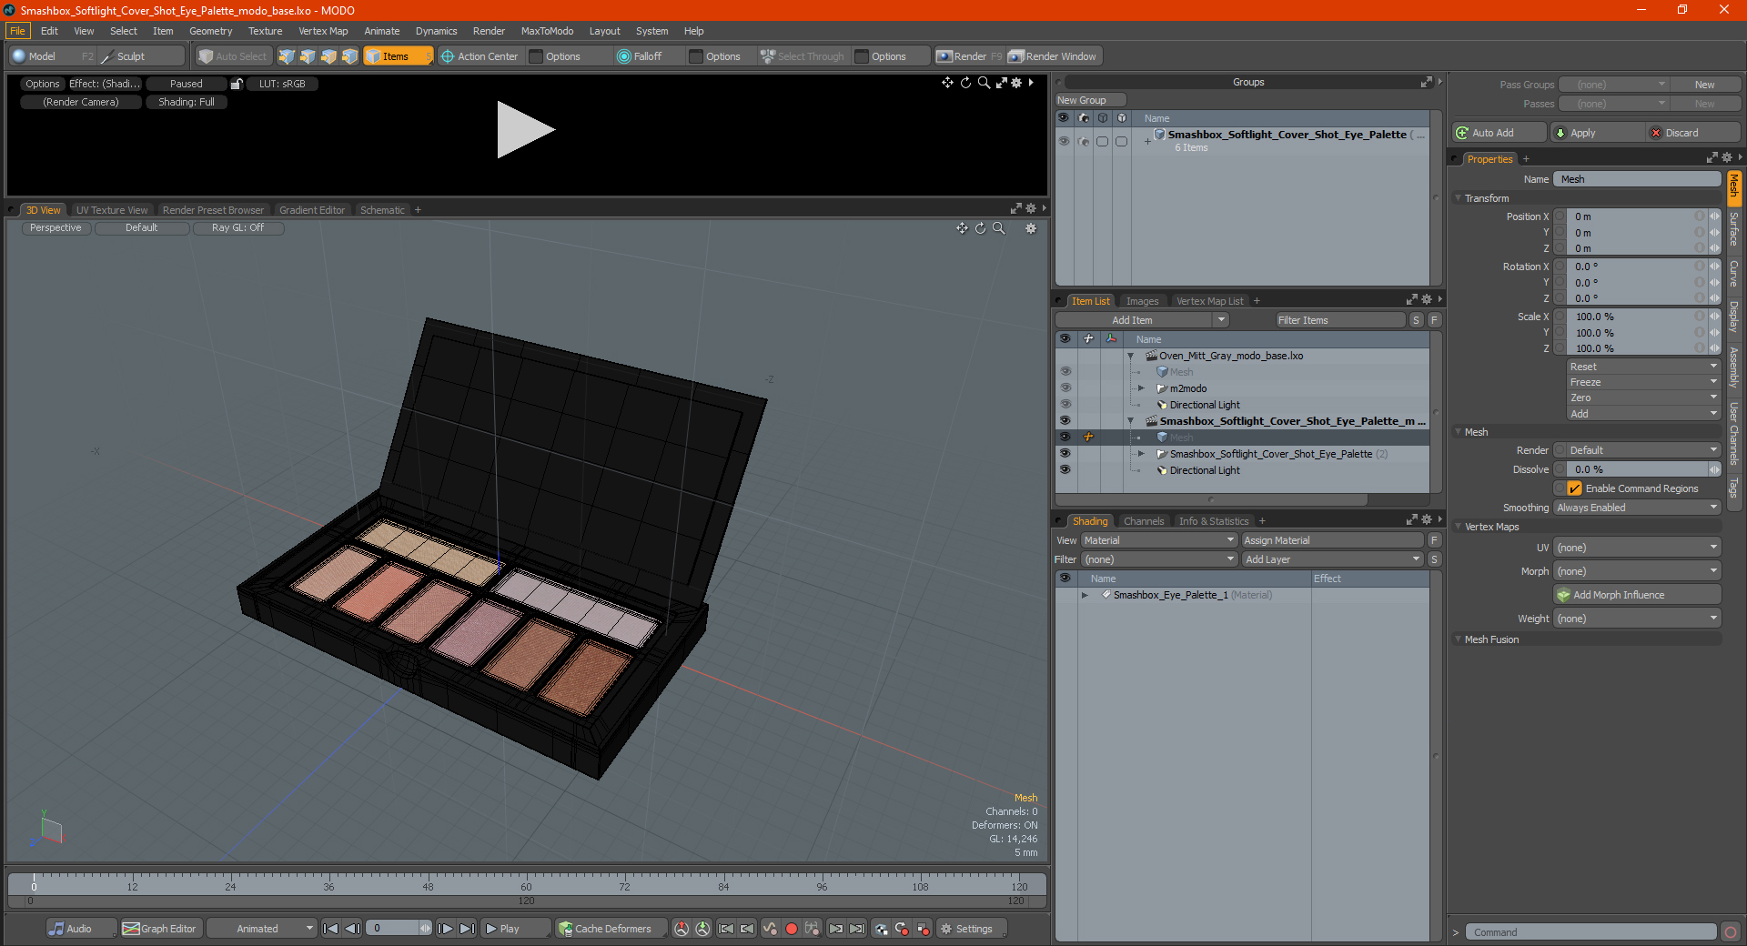Select Edges selection mode cube icon

click(x=308, y=56)
